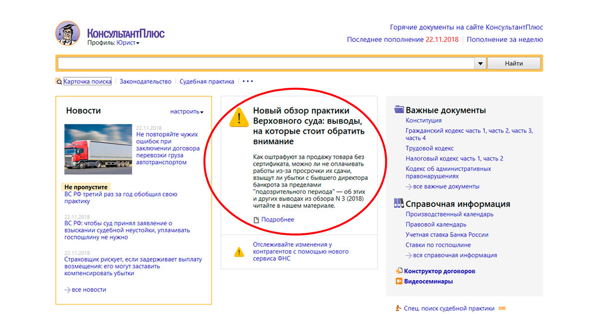This screenshot has width=599, height=314.
Task: Click the arrow icon before вся справочная информация
Action: pos(409,255)
